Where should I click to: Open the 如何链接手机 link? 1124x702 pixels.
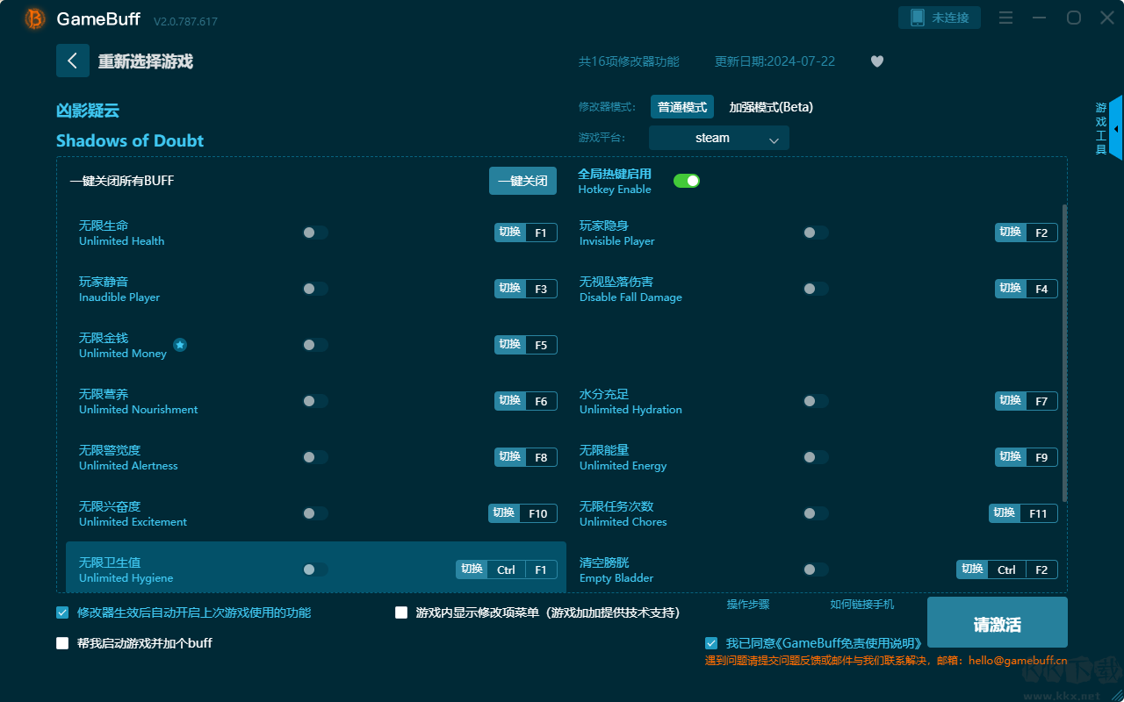[x=862, y=605]
